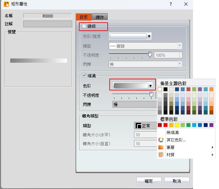This screenshot has width=219, height=189.
Task: Click the 材質 texture pattern icon
Action: coord(161,155)
